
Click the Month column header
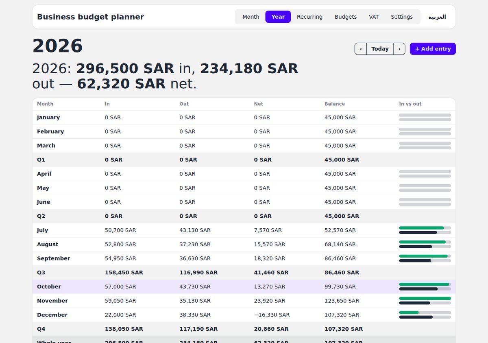(x=45, y=104)
